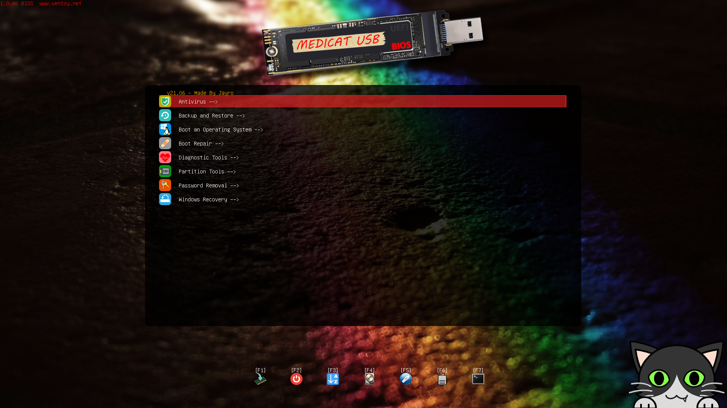727x408 pixels.
Task: Click the Windows and Linux penguin icon
Action: tap(165, 130)
